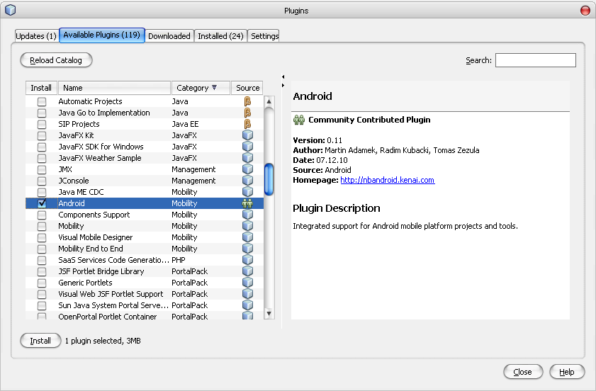Check the Java Go to Implementation checkbox

pos(42,113)
